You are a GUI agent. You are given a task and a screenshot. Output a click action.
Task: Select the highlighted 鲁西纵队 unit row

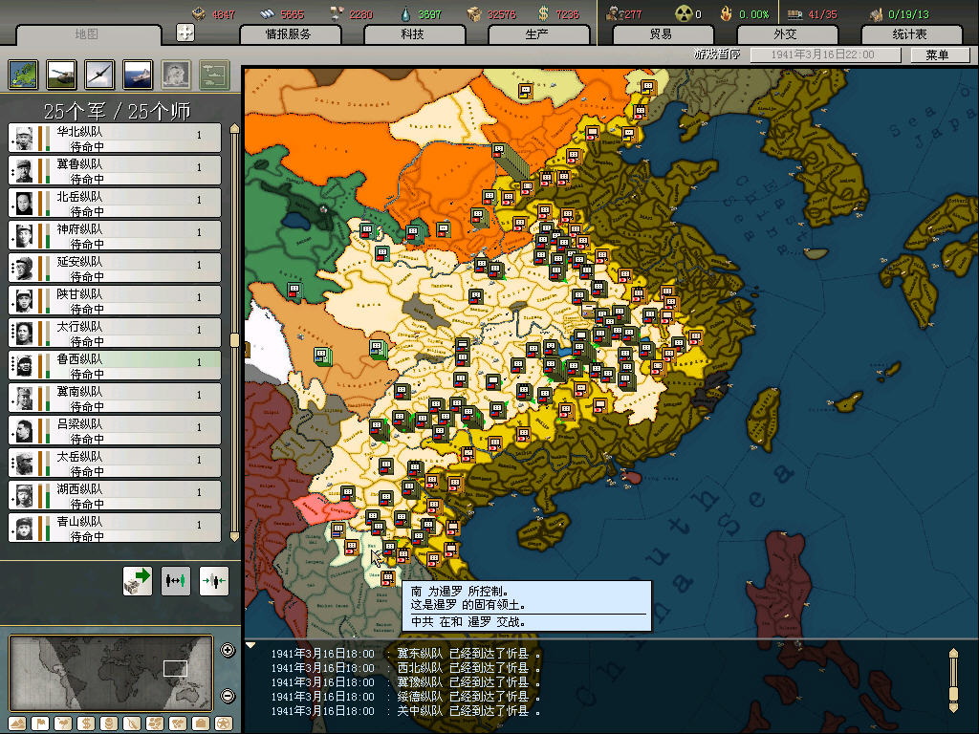pyautogui.click(x=115, y=365)
